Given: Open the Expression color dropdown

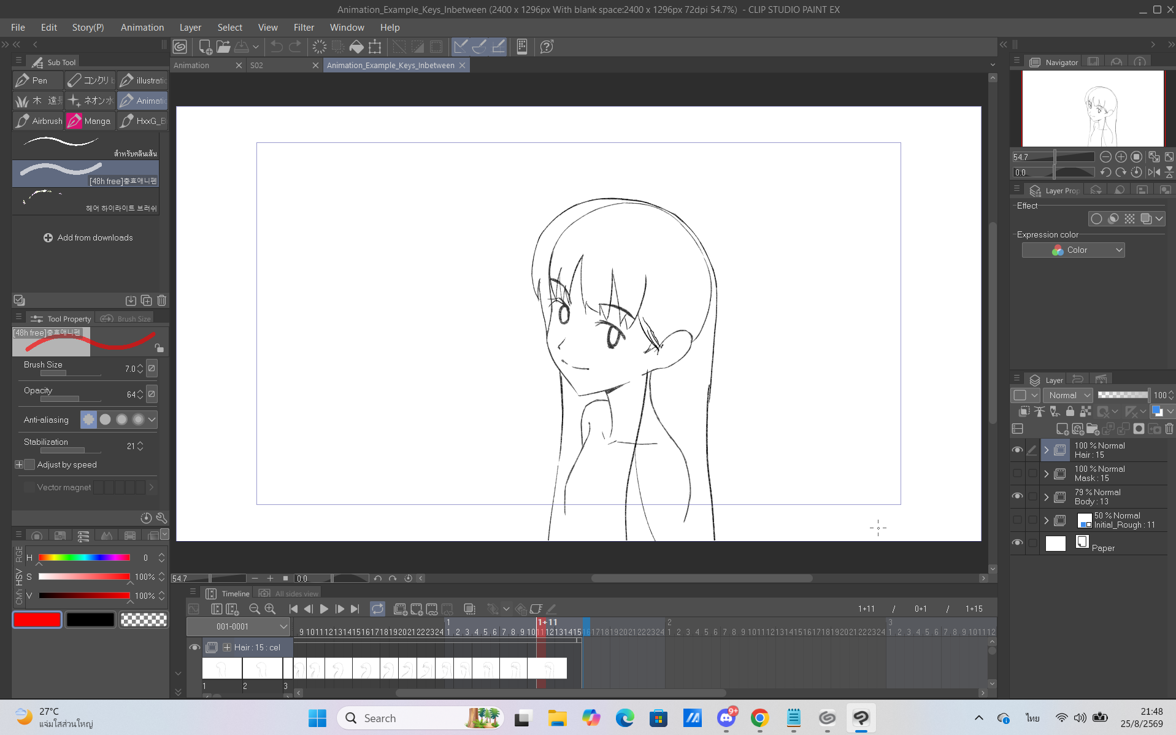Looking at the screenshot, I should (1073, 250).
